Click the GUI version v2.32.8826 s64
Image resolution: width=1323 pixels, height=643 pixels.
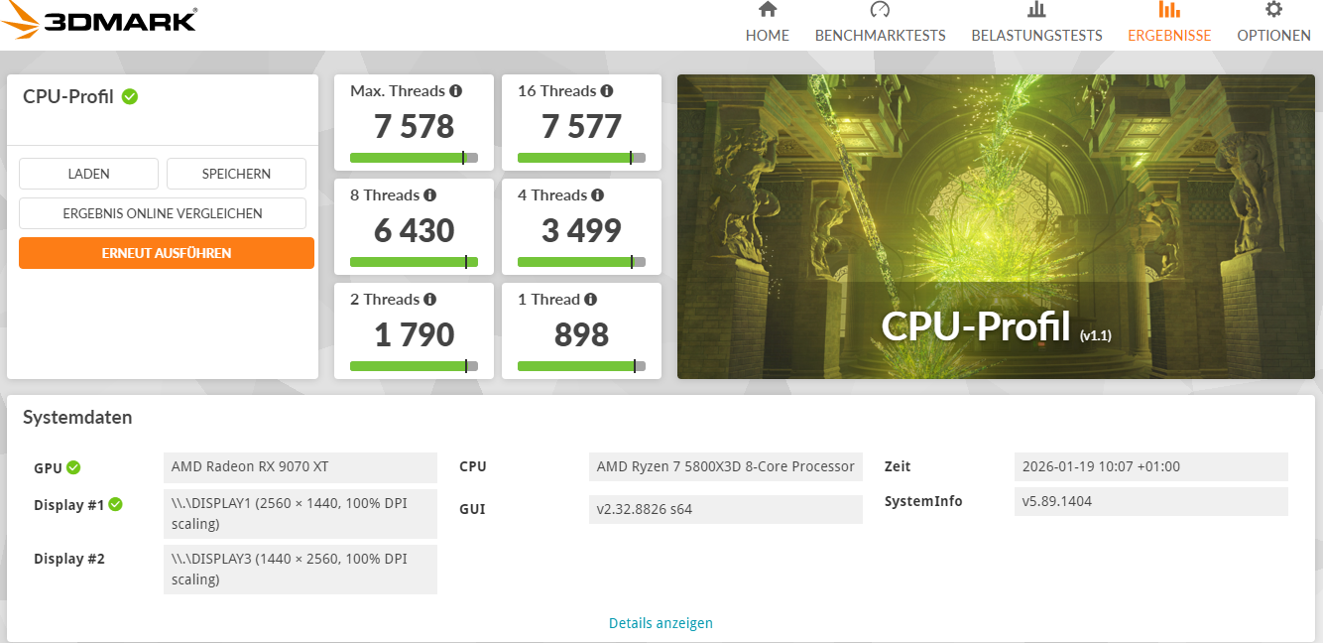(725, 509)
